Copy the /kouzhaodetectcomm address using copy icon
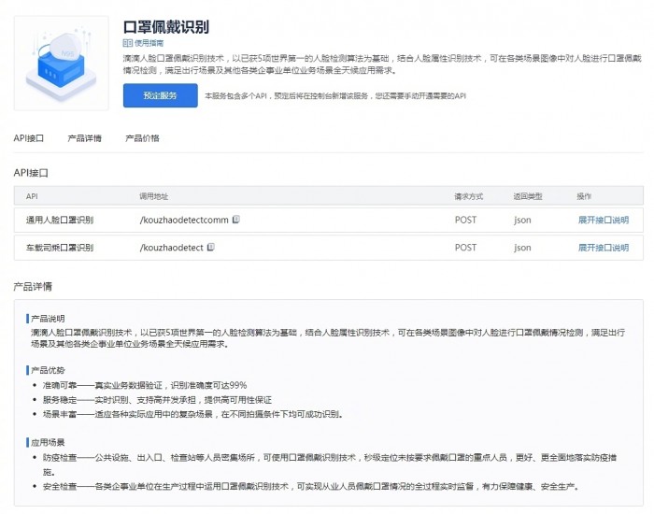The image size is (654, 514). 236,220
